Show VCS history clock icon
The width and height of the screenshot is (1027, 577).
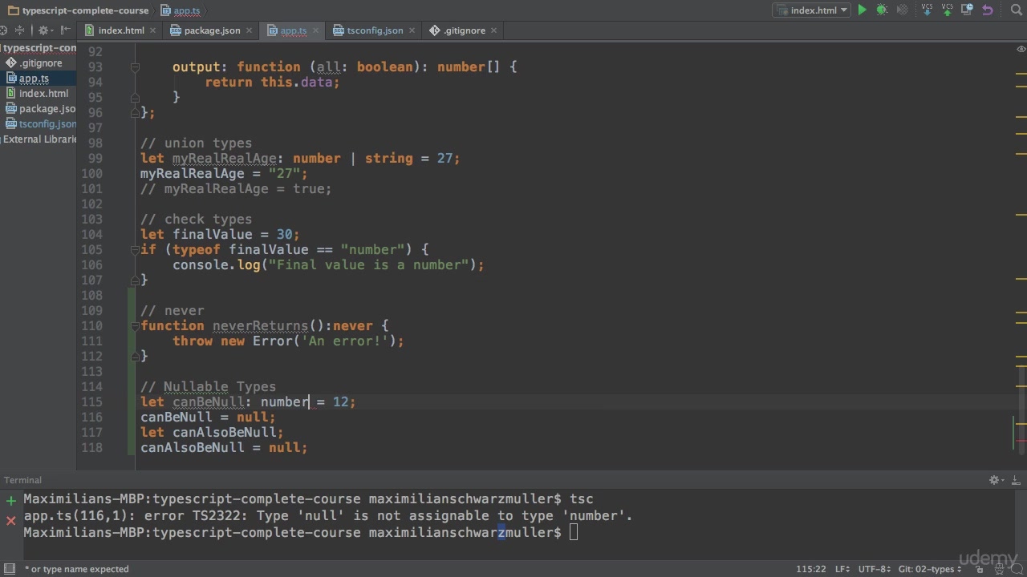click(968, 10)
